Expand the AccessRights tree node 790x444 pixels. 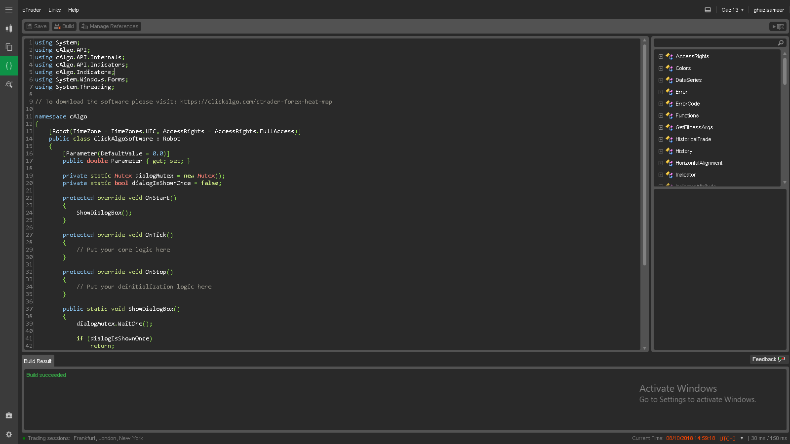point(661,56)
